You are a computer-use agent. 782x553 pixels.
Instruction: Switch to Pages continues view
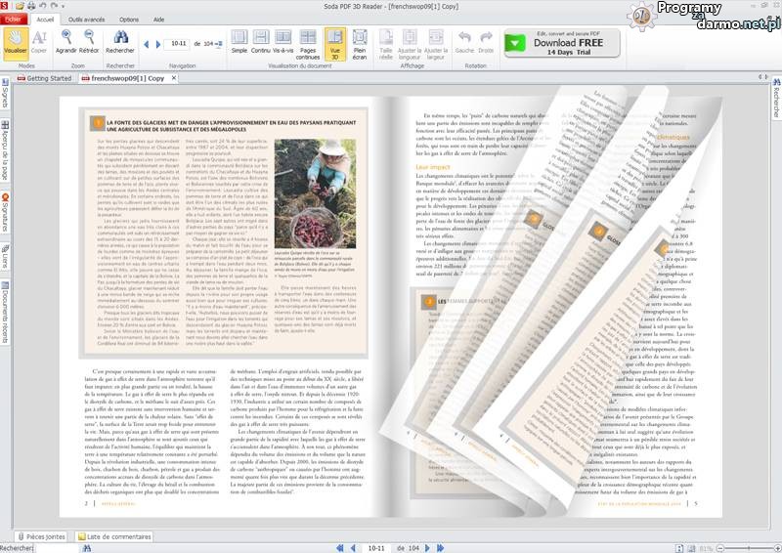[x=308, y=44]
